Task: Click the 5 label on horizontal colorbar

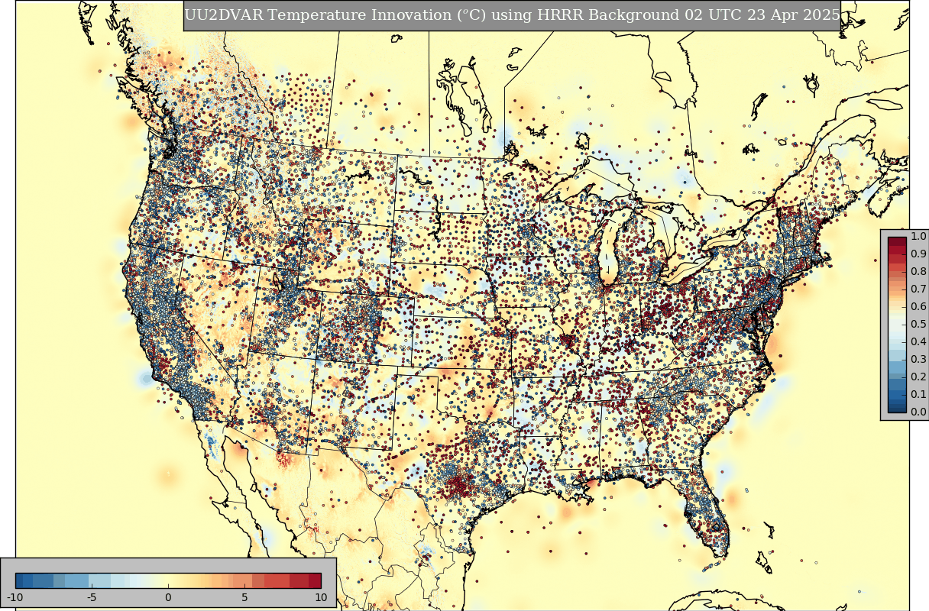Action: tap(244, 596)
